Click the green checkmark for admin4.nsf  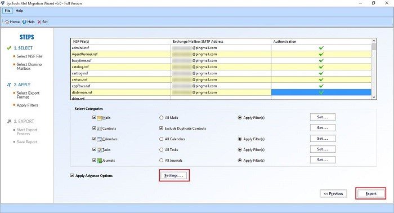321,48
